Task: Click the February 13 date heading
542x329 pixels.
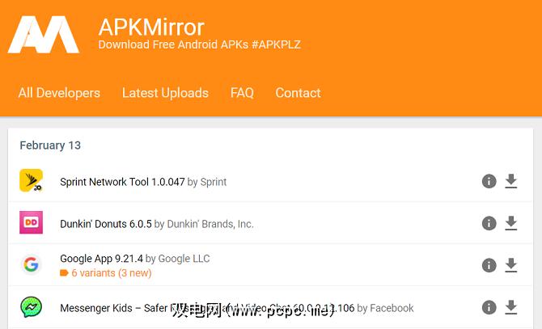Action: 50,146
